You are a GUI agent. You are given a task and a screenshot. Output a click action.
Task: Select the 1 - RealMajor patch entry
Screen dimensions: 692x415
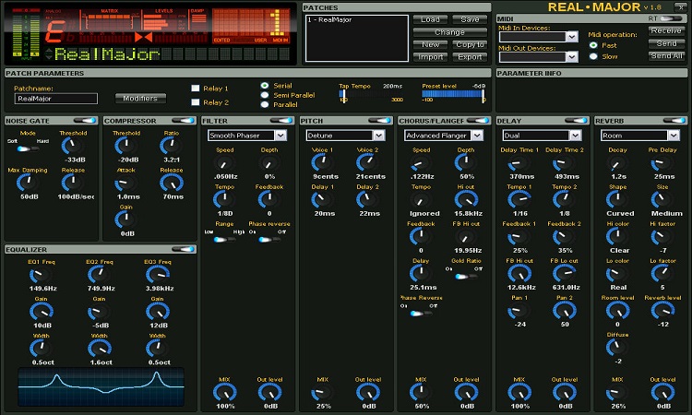point(328,20)
